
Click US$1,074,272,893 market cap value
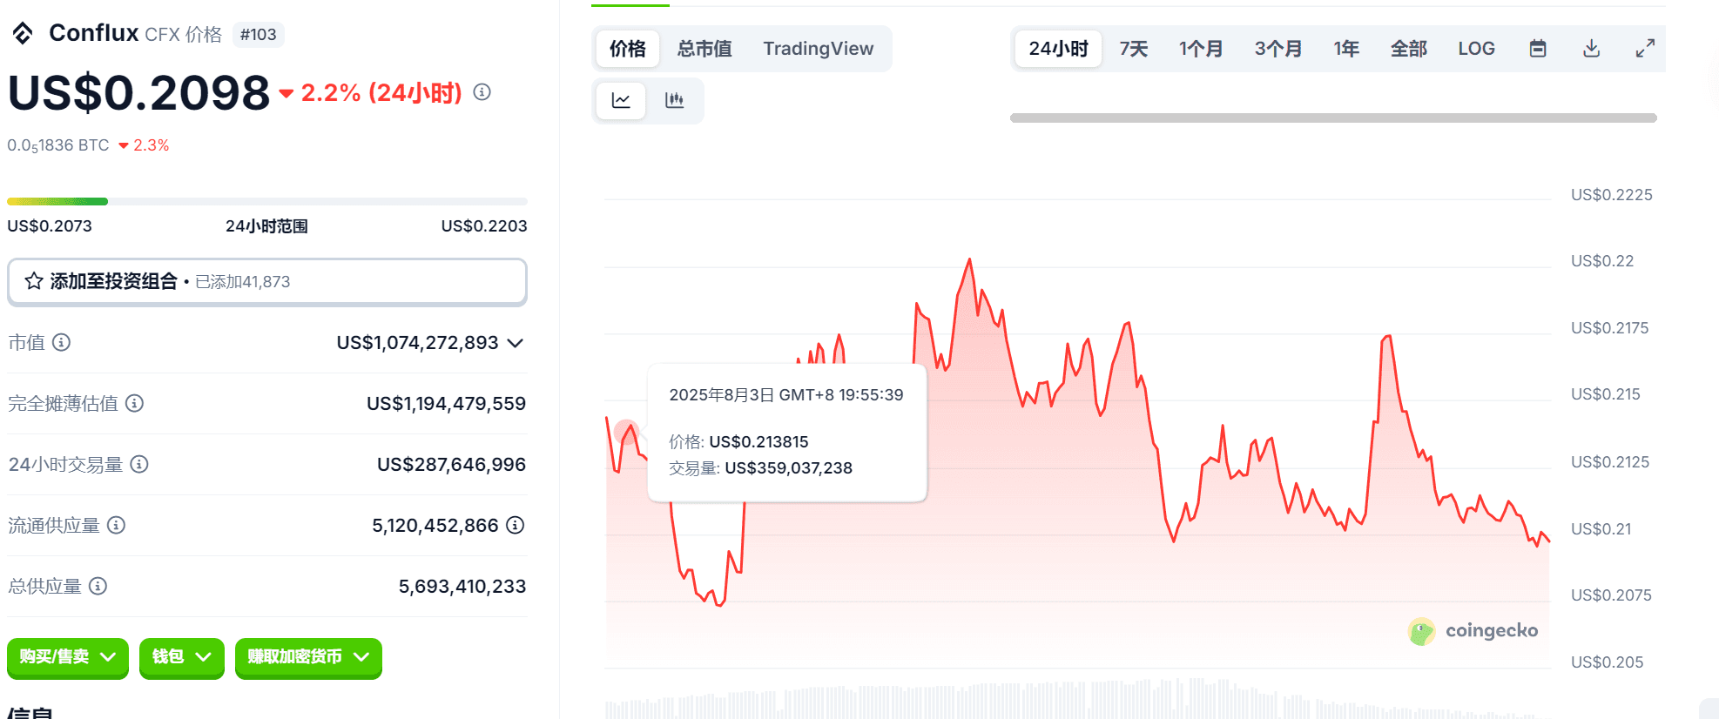[x=417, y=343]
